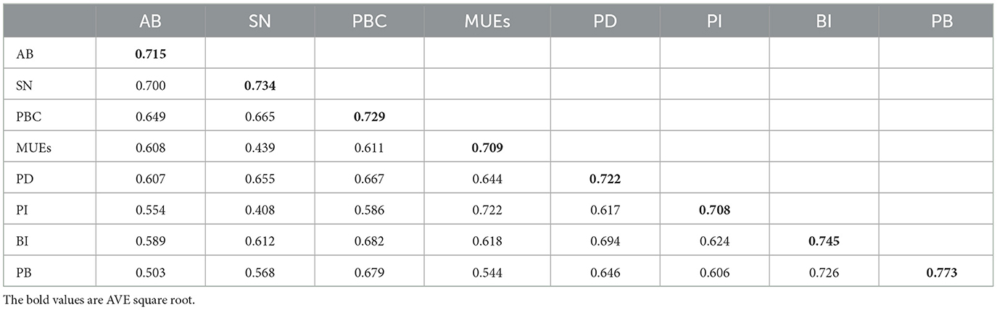Click the BI column header
This screenshot has height=310, width=997.
pos(823,21)
